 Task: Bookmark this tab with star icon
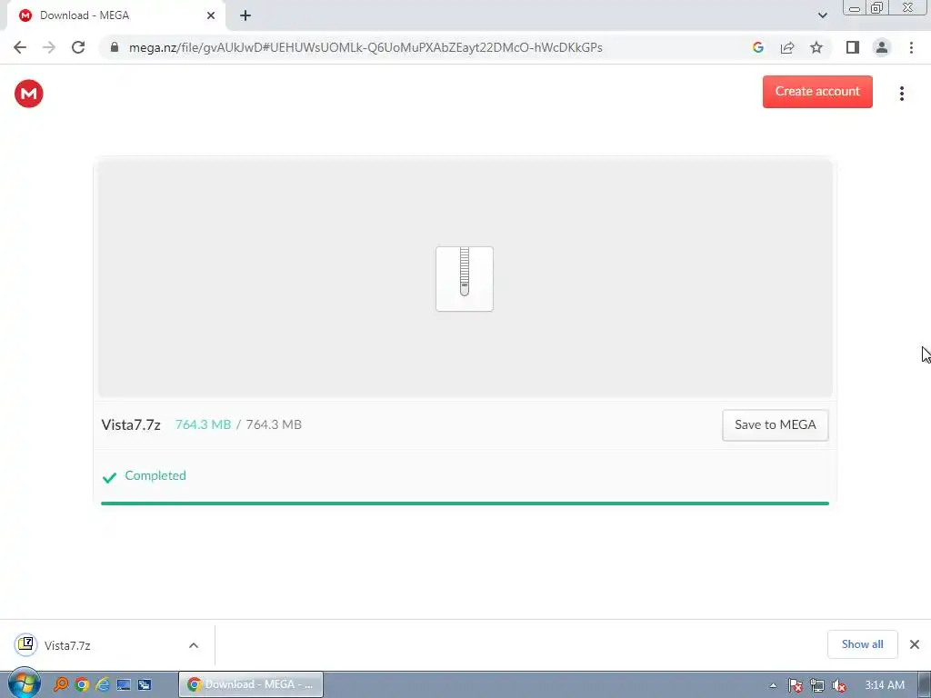click(816, 47)
